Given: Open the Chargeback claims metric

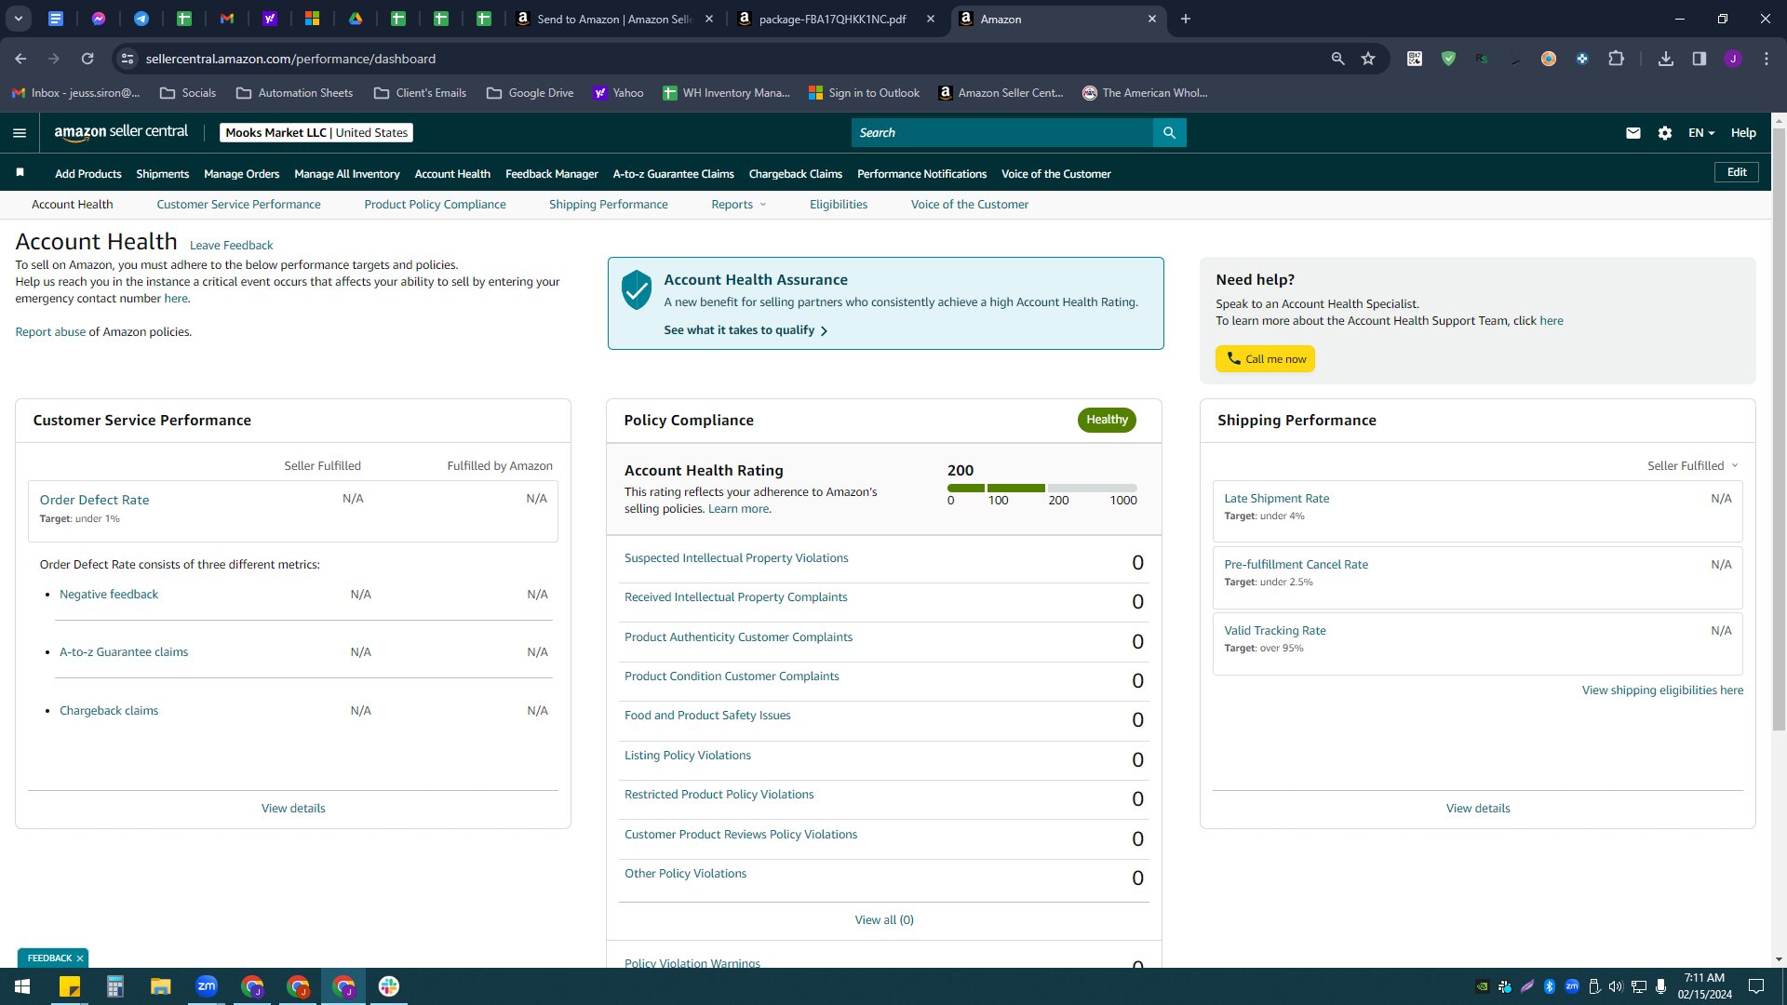Looking at the screenshot, I should (109, 711).
